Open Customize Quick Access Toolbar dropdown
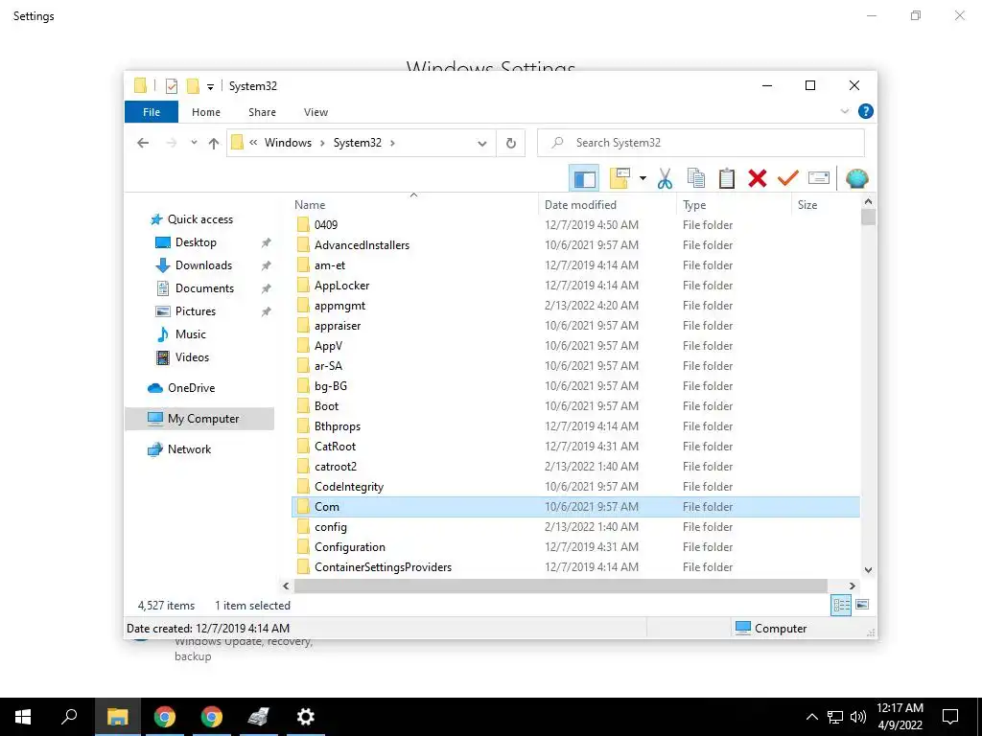 coord(210,87)
